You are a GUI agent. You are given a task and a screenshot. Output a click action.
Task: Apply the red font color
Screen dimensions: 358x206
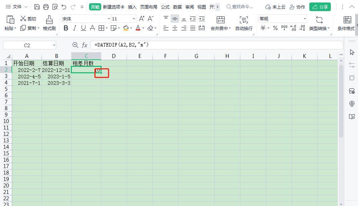coord(138,28)
